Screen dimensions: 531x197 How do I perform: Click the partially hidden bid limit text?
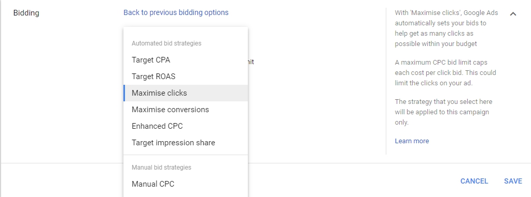[251, 62]
